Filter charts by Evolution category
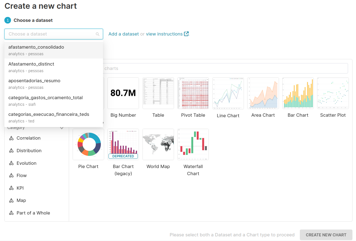The image size is (356, 241). pyautogui.click(x=26, y=163)
